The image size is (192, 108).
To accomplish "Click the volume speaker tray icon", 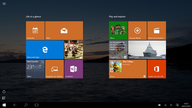I will point(171,105).
